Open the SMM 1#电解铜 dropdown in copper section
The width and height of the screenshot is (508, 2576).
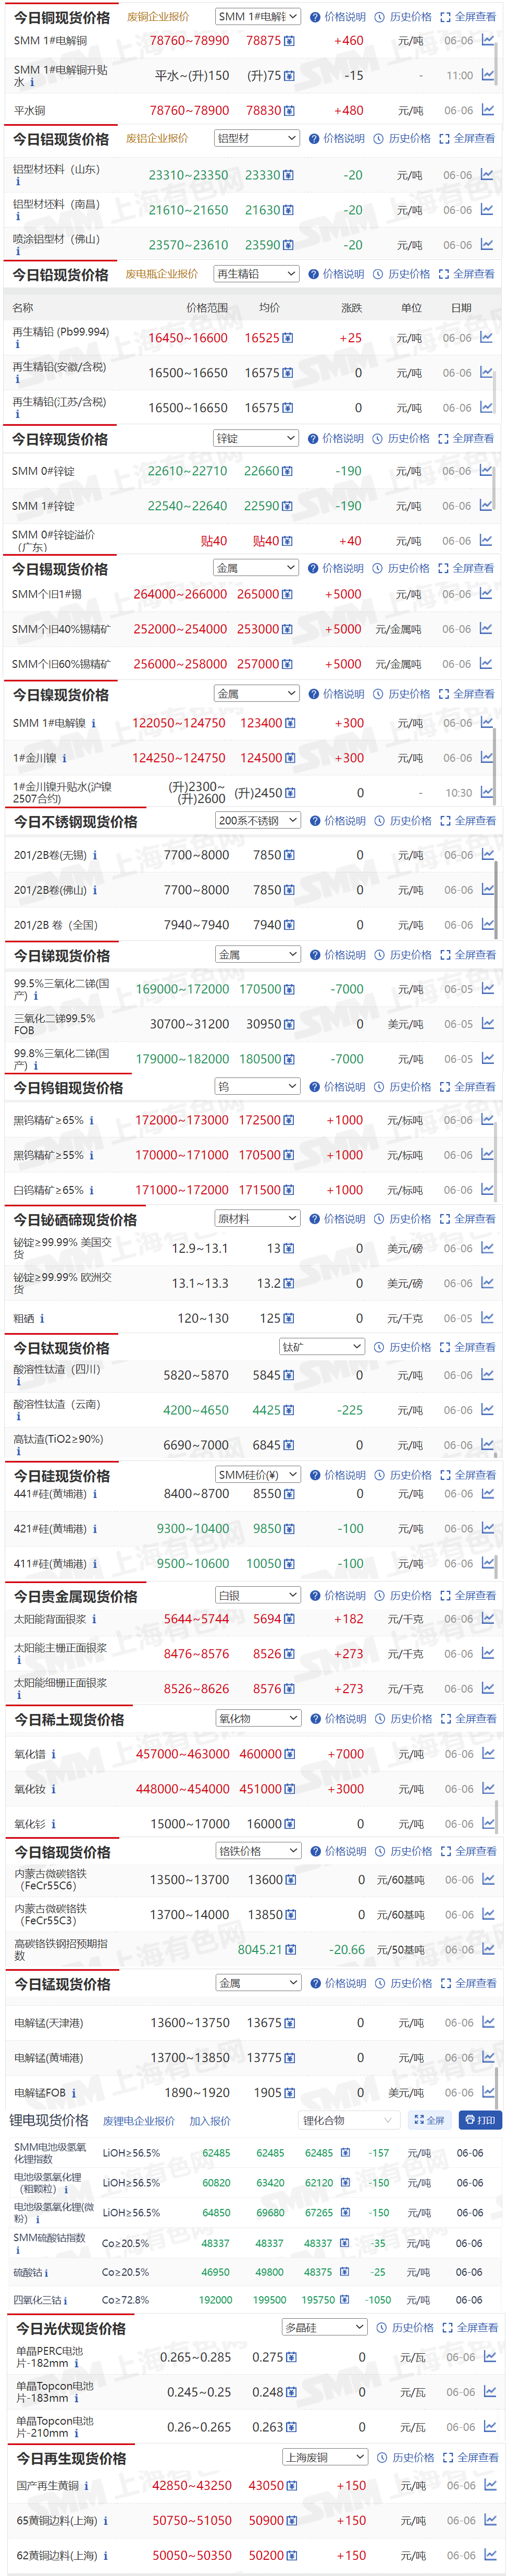click(257, 17)
